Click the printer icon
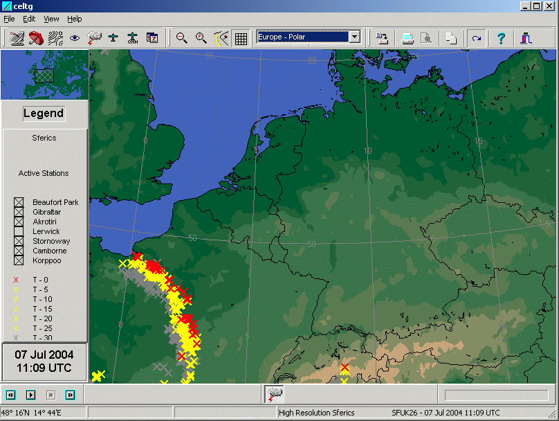 click(407, 38)
